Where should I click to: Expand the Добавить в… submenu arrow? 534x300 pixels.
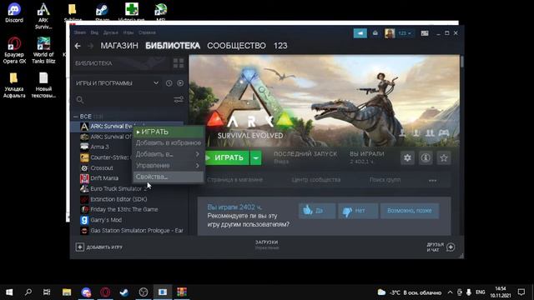pyautogui.click(x=197, y=154)
